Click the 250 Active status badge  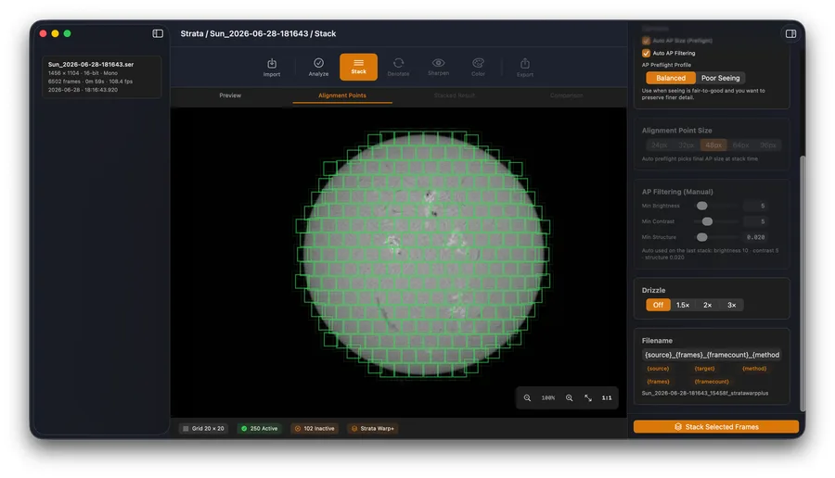[x=260, y=429]
